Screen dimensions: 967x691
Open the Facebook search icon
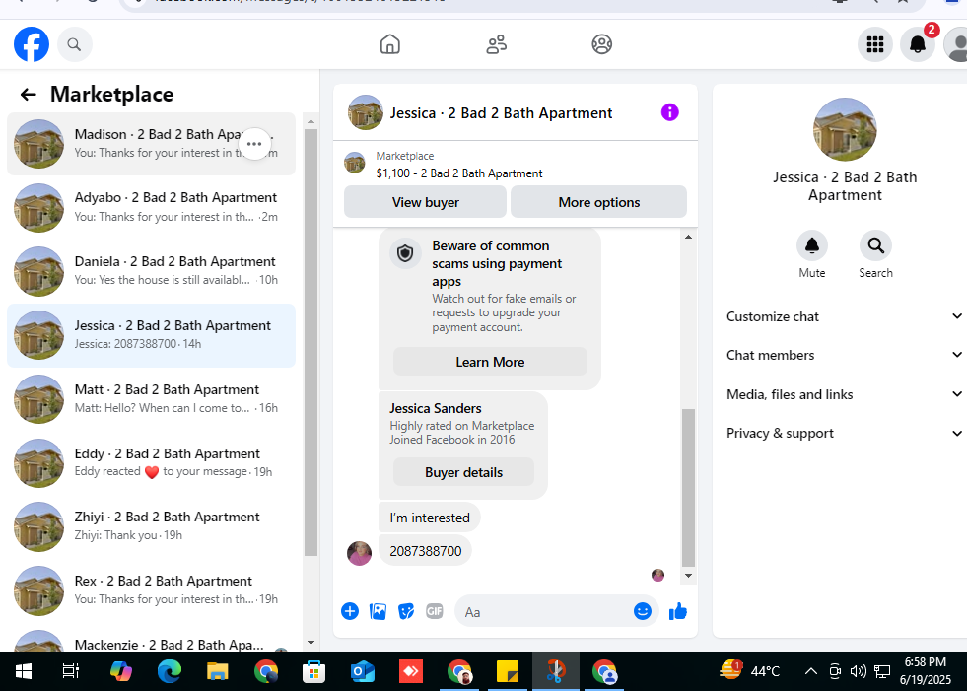74,44
